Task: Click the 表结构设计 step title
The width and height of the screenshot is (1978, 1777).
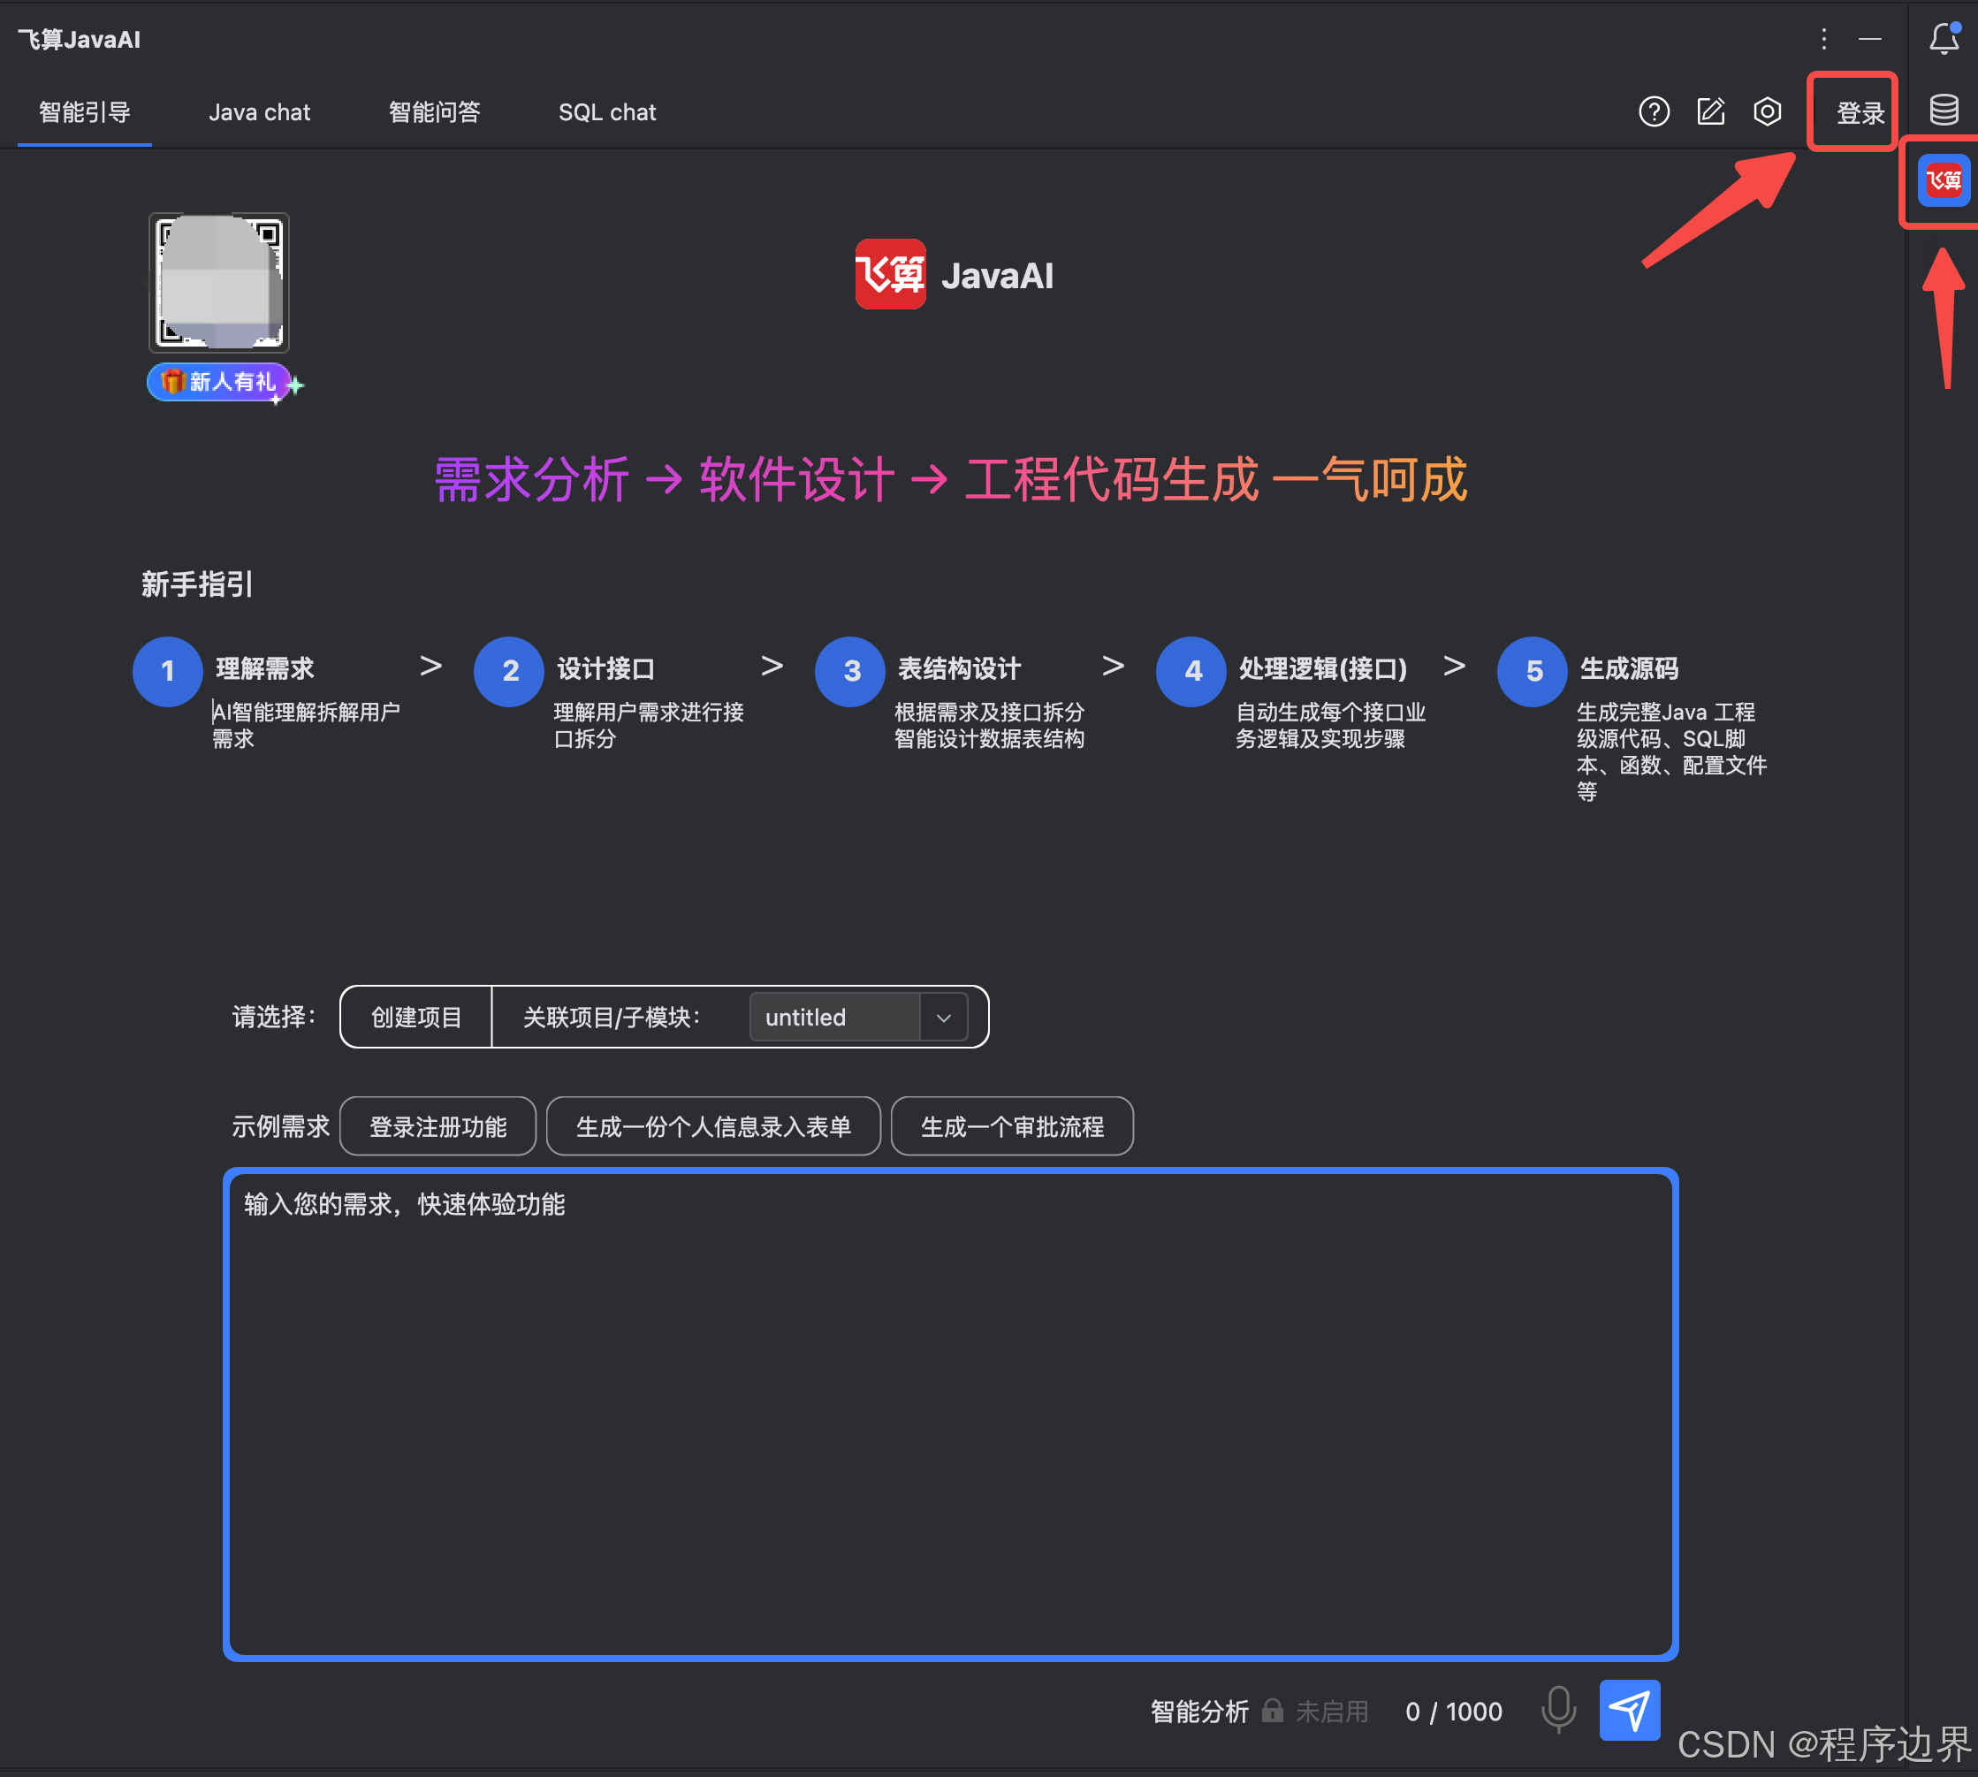Action: pos(959,669)
